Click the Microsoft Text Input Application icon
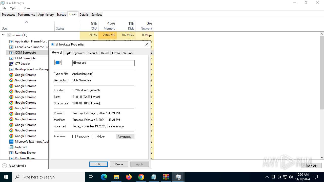This screenshot has height=182, width=324. (11, 142)
